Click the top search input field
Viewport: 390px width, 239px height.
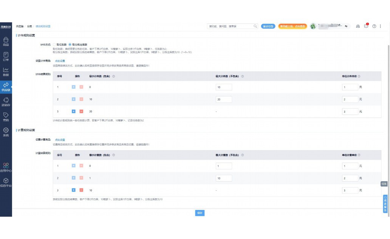tap(231, 26)
